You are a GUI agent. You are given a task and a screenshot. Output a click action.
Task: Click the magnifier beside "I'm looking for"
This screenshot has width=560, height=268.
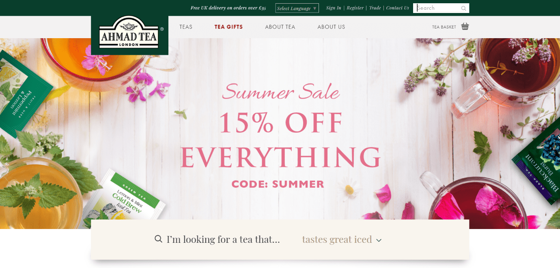[x=159, y=239]
